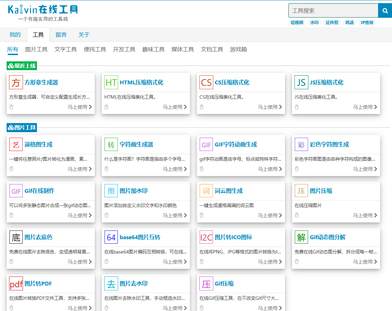Open the 证件照 quick link

(x=332, y=22)
